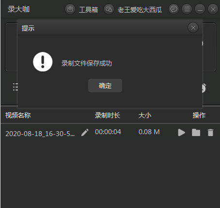Rename the video with pencil icon
Screen dimensions: 220x208
pyautogui.click(x=85, y=132)
